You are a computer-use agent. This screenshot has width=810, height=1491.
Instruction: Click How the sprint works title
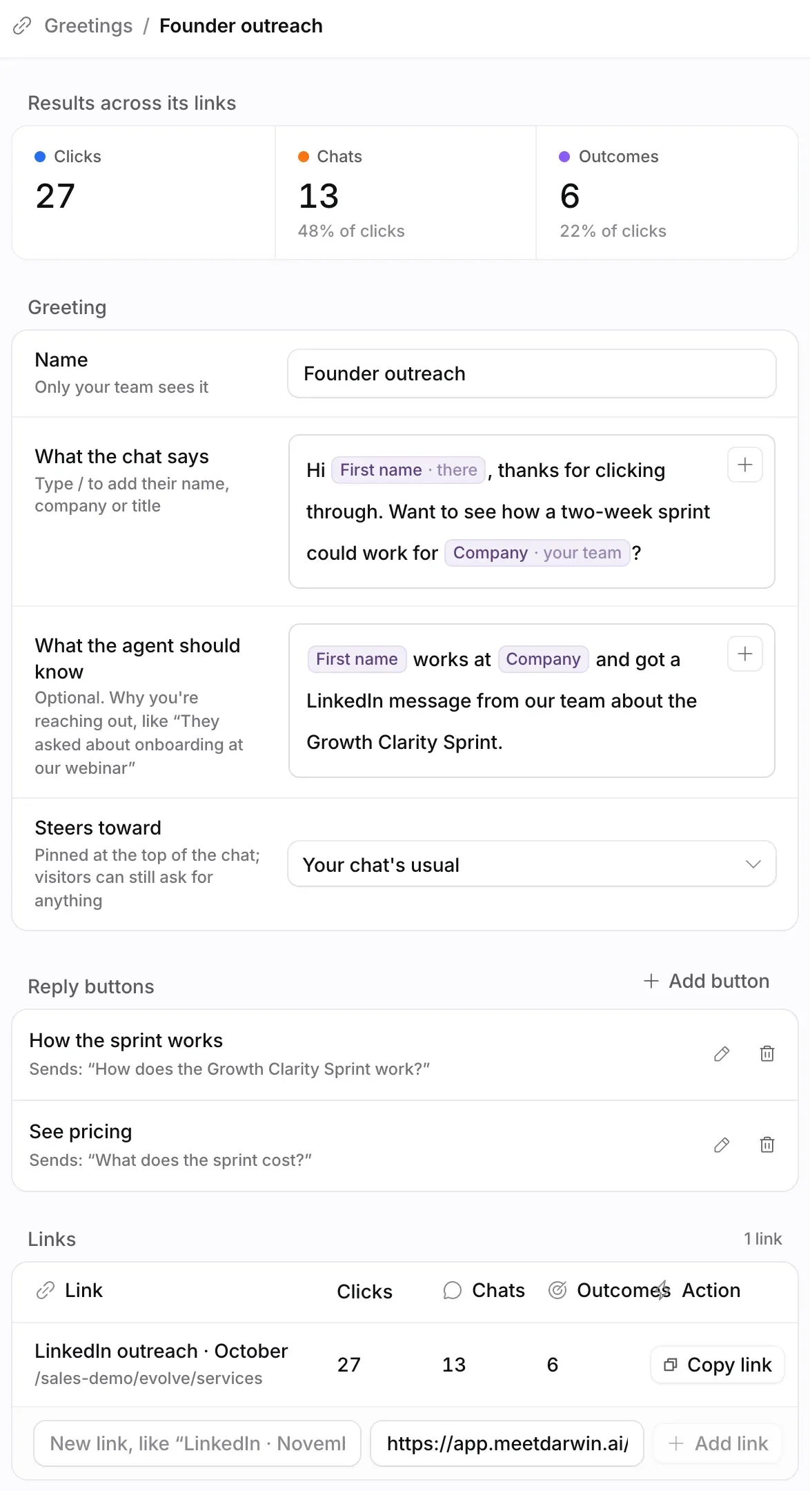pyautogui.click(x=126, y=1040)
